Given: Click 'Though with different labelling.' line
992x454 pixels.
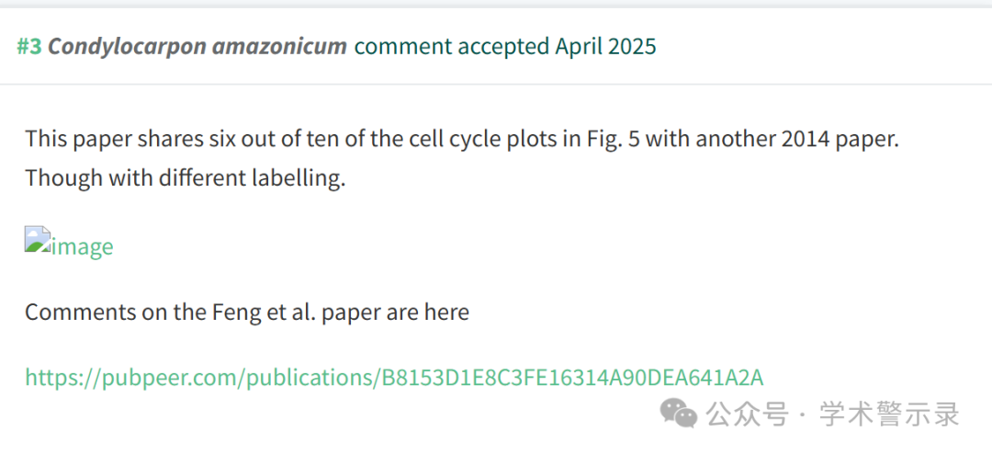Looking at the screenshot, I should pyautogui.click(x=186, y=178).
